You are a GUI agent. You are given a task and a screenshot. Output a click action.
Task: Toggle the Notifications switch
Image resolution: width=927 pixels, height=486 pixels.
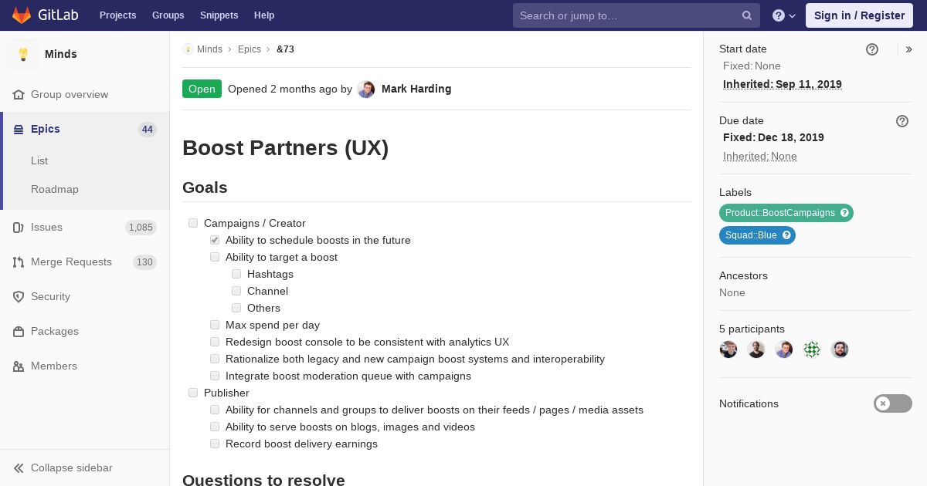(893, 403)
